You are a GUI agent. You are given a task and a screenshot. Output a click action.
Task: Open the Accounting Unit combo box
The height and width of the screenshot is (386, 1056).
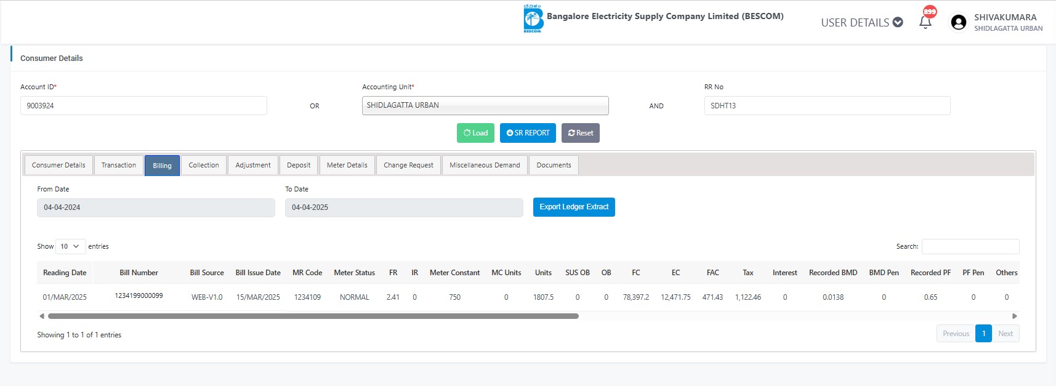[x=485, y=105]
